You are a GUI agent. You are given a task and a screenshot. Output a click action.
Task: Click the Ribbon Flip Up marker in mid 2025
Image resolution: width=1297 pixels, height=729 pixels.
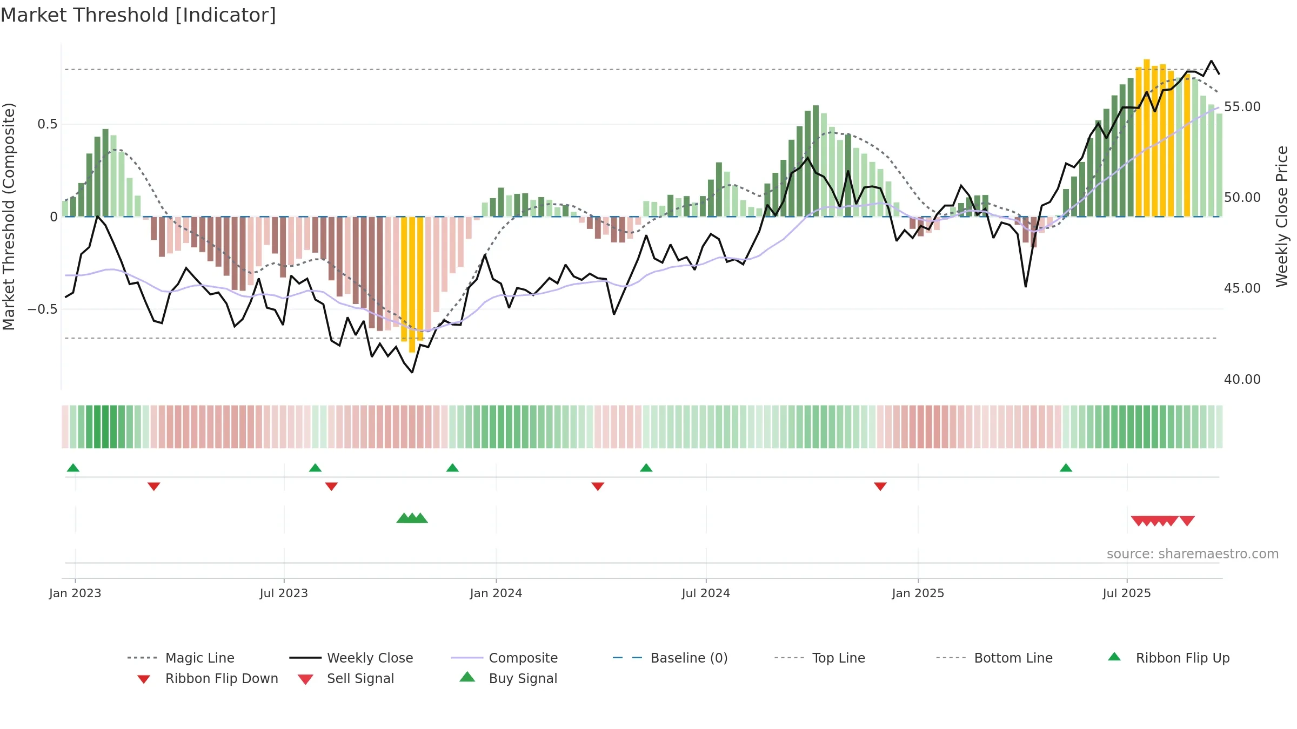pyautogui.click(x=1066, y=468)
